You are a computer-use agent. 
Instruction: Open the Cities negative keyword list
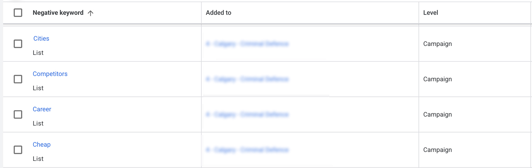(41, 38)
